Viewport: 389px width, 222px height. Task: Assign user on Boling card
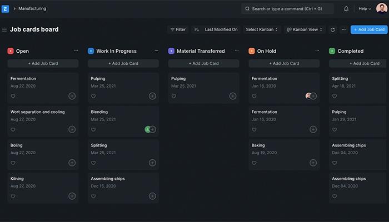pos(72,163)
